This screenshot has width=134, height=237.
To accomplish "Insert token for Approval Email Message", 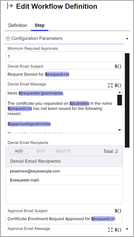I will [x=118, y=230].
